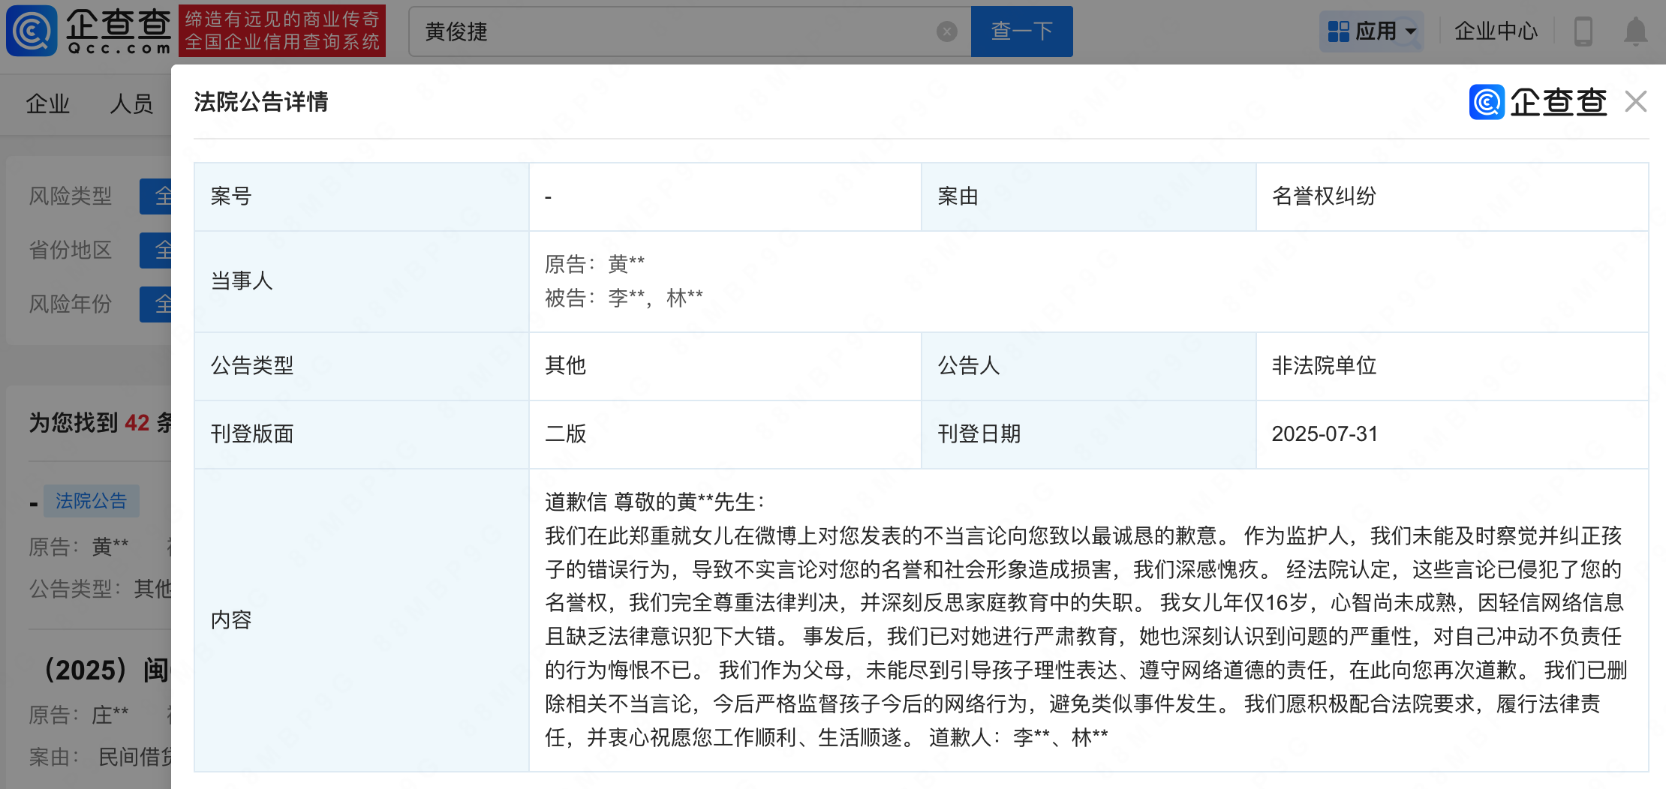Viewport: 1666px width, 789px height.
Task: Open the mobile phone app icon
Action: [1583, 31]
